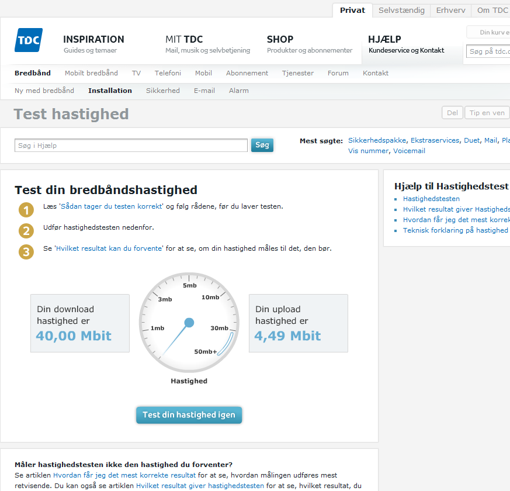The height and width of the screenshot is (491, 510).
Task: Open the Ekstraservices link
Action: point(435,140)
